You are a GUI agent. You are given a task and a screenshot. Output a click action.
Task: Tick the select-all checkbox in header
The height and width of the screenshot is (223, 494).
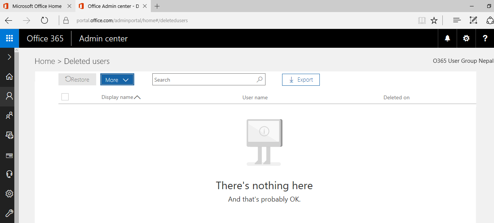[x=65, y=97]
